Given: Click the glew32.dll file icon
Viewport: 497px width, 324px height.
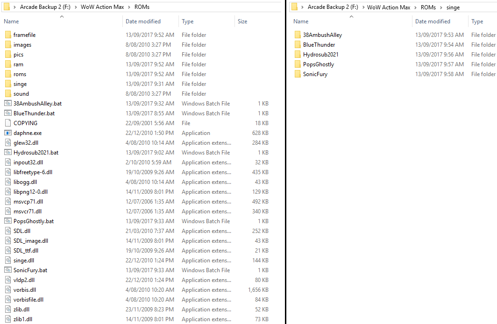Looking at the screenshot, I should pos(8,142).
